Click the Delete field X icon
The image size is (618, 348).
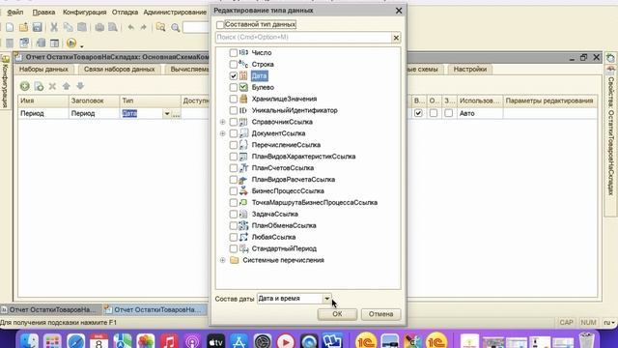(x=52, y=86)
